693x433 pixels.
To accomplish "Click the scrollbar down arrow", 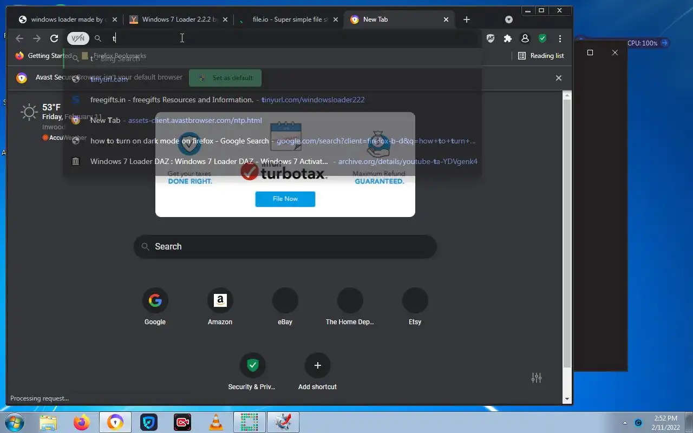I will [567, 399].
